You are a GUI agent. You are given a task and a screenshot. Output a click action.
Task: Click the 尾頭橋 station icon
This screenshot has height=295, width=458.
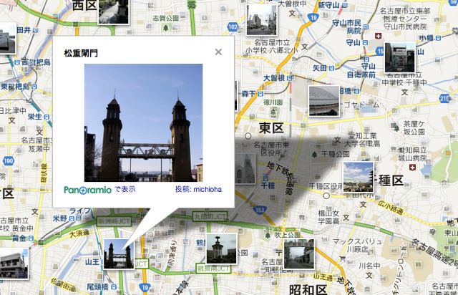click(x=114, y=287)
